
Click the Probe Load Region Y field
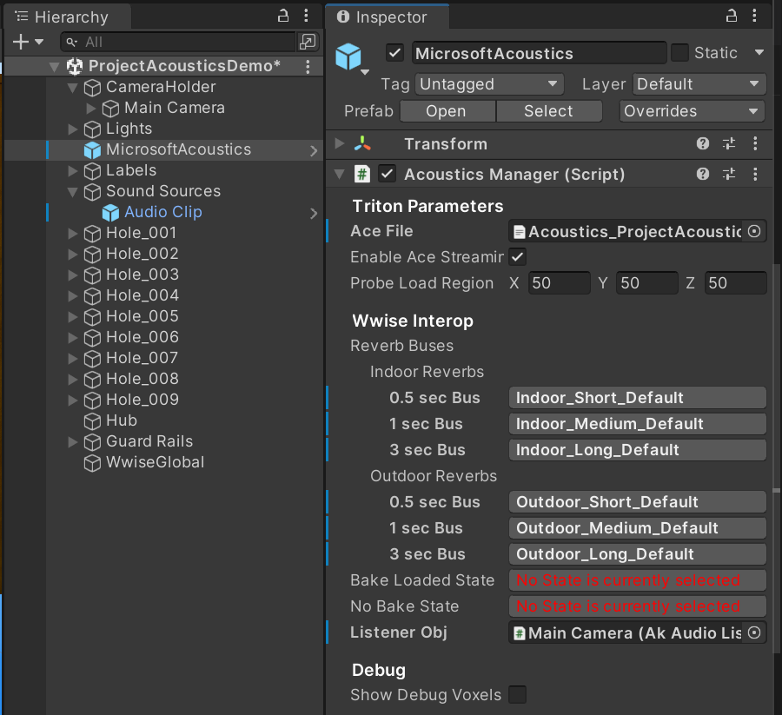coord(646,283)
